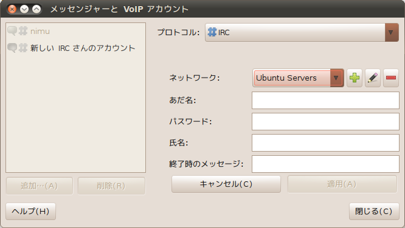Click the 適用(A) button
Viewport: 405px width, 228px height.
point(342,184)
